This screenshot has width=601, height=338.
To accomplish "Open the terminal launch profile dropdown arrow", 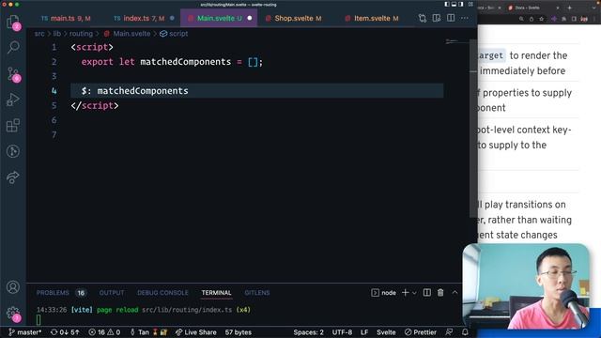I will coord(414,293).
